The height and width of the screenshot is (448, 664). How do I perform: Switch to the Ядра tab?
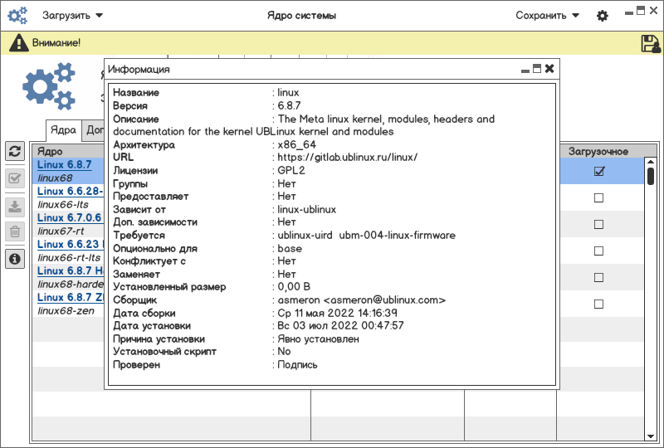click(63, 129)
